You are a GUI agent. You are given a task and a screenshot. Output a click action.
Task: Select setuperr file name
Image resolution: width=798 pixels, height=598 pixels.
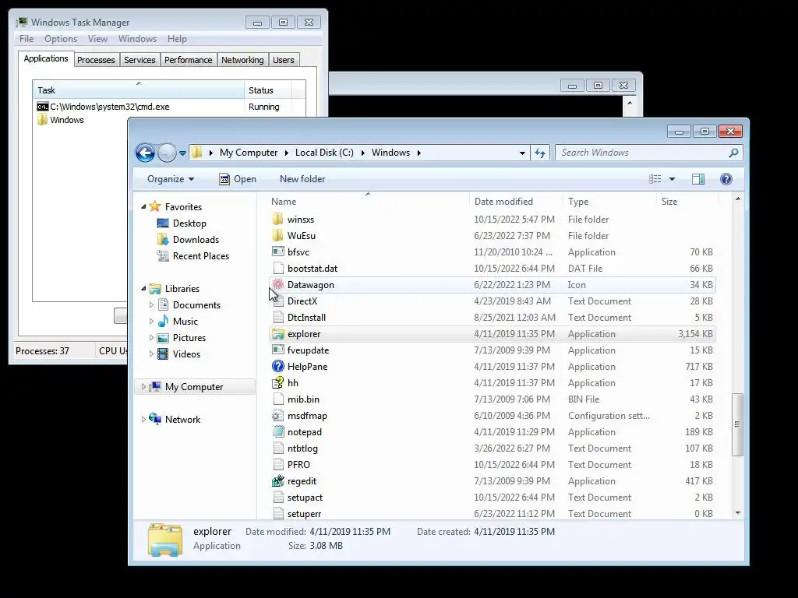(305, 514)
